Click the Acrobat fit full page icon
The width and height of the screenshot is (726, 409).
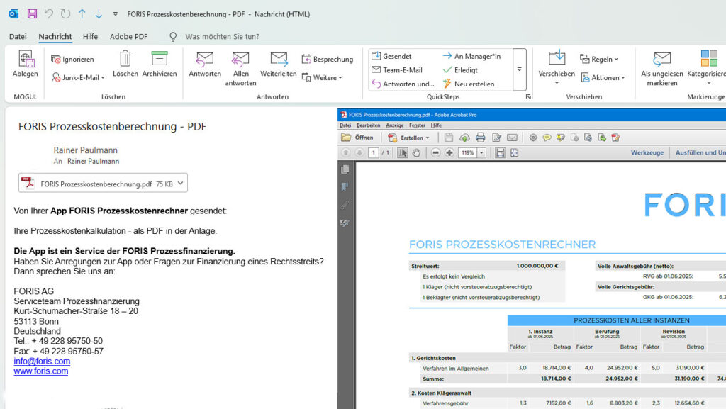click(515, 152)
